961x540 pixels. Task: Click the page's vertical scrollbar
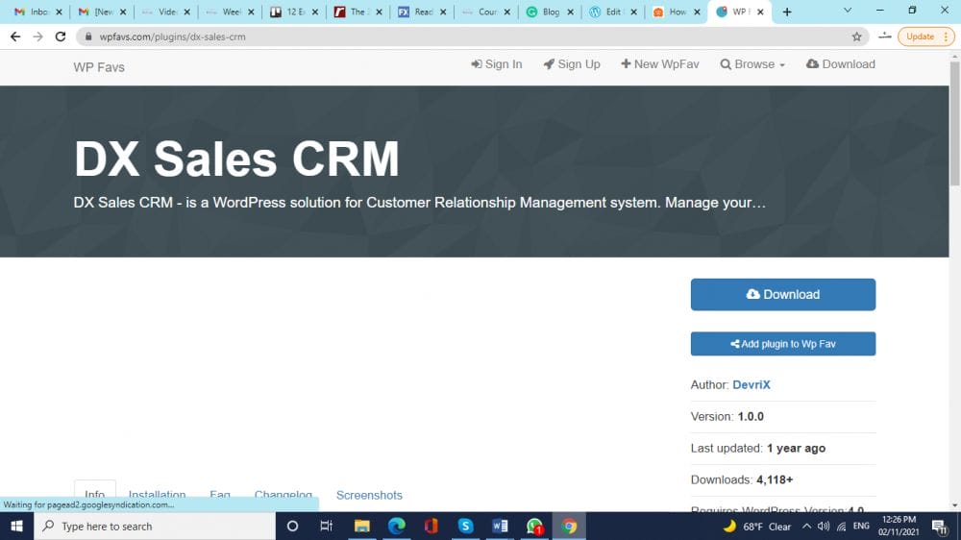(954, 144)
